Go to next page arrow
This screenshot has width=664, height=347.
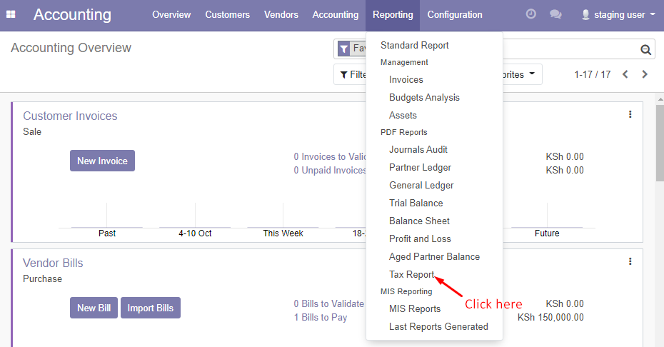coord(645,74)
